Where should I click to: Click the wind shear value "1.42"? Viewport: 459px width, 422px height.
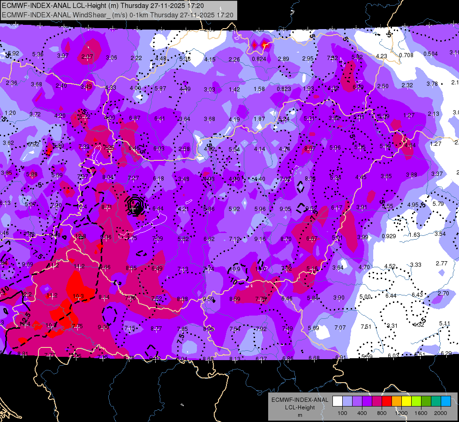234,89
